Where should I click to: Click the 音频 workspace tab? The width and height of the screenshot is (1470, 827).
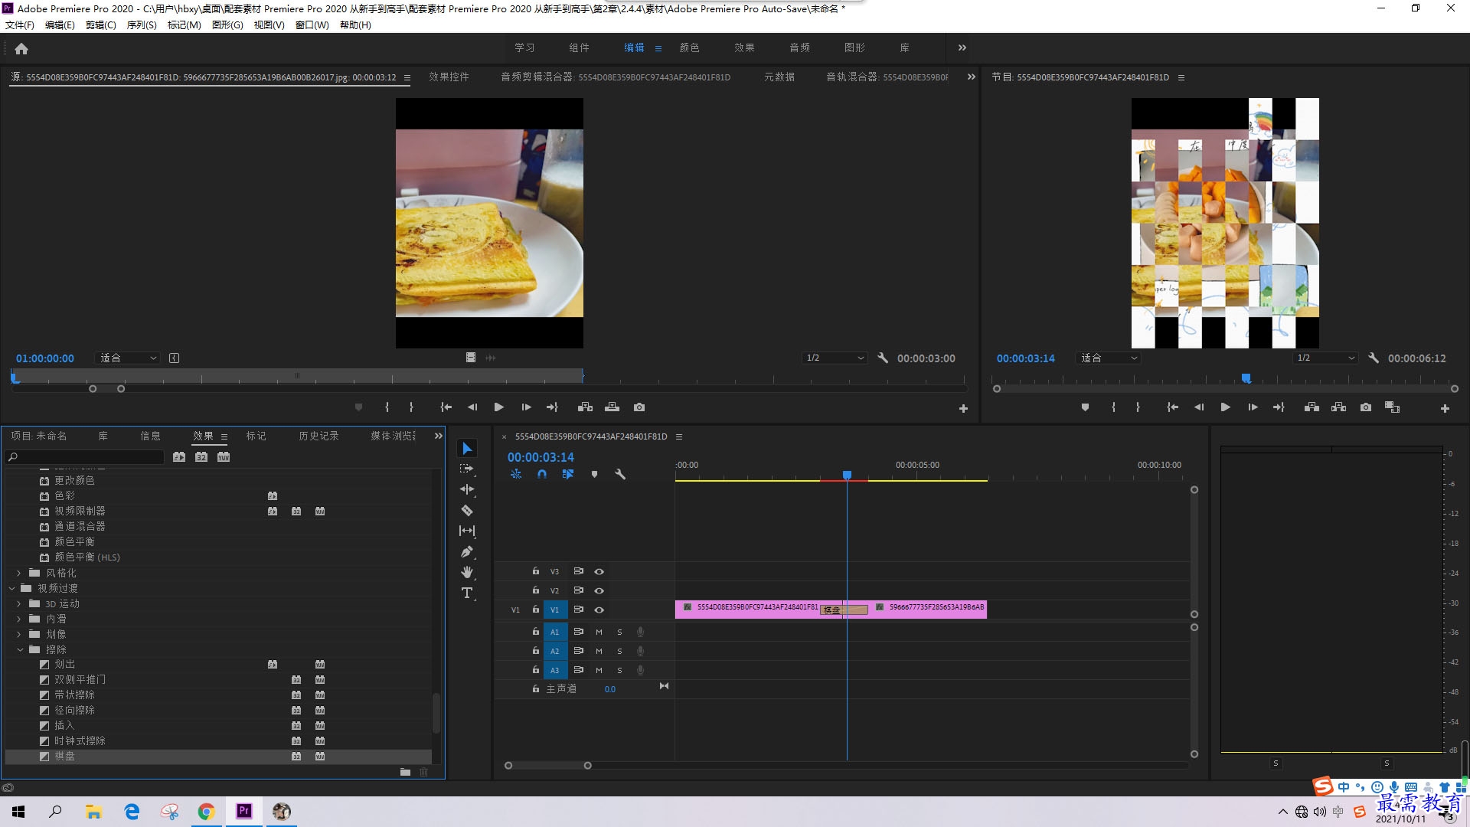799,47
